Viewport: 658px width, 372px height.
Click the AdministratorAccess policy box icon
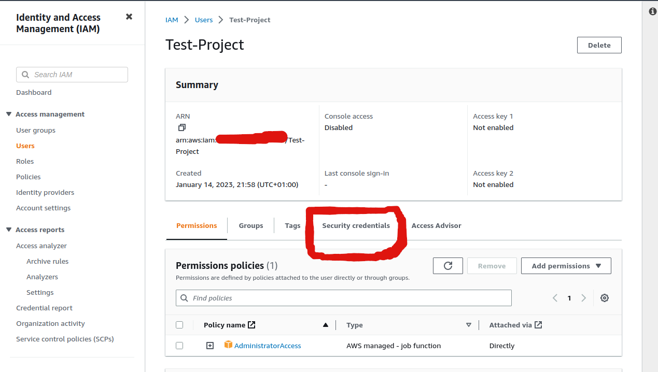228,345
